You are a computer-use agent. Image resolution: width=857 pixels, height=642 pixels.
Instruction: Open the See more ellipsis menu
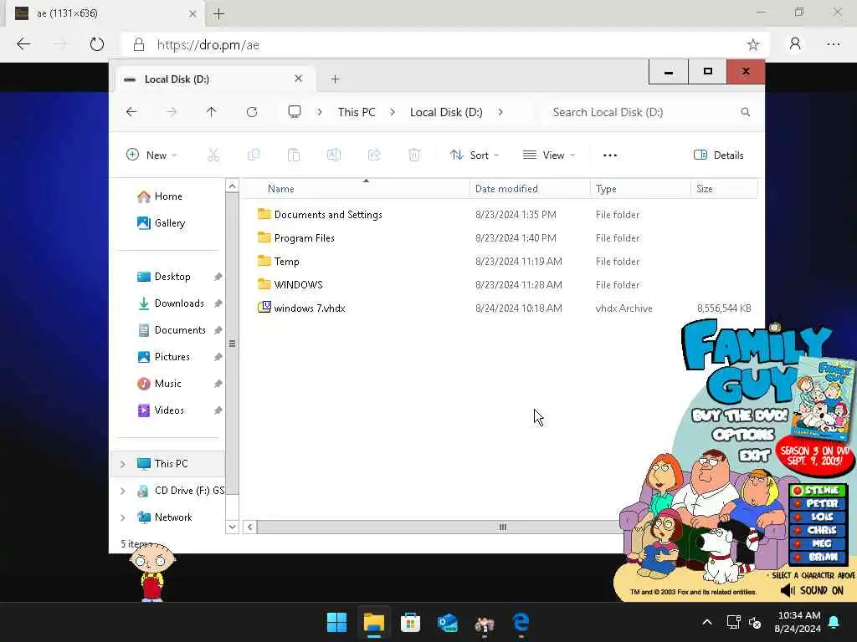tap(610, 155)
